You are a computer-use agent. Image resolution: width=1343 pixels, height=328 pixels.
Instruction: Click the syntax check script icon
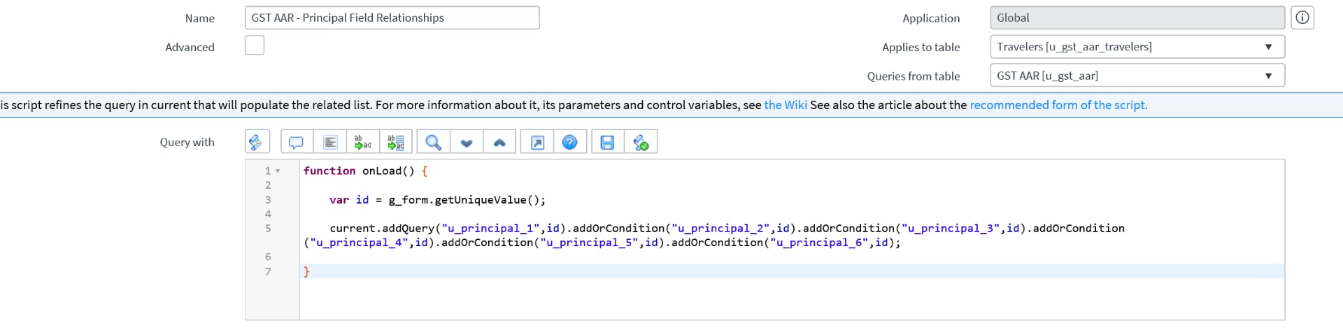point(641,142)
